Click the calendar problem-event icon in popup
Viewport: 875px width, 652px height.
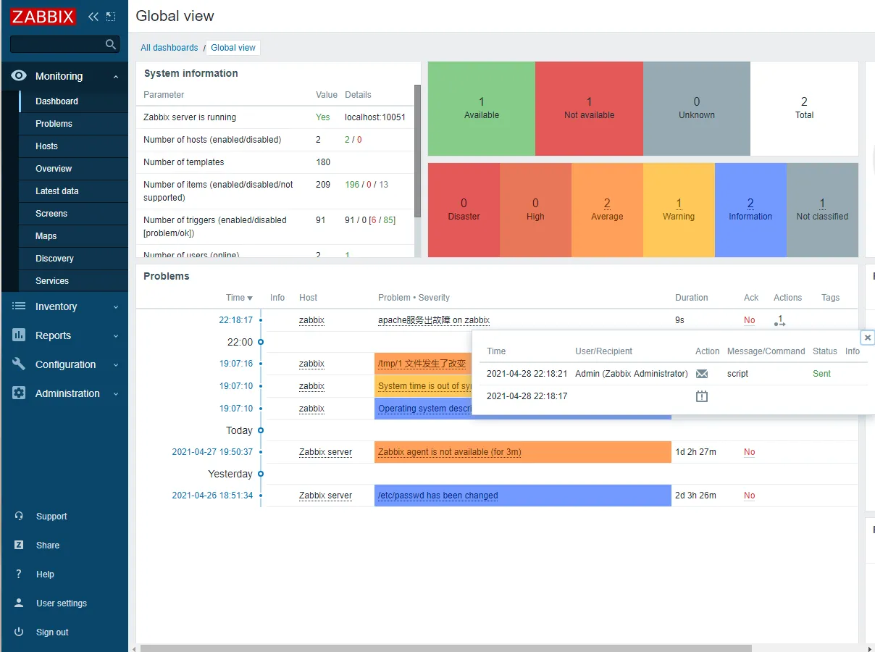tap(701, 396)
